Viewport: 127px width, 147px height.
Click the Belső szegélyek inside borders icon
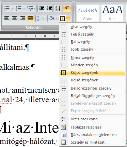click(64, 80)
